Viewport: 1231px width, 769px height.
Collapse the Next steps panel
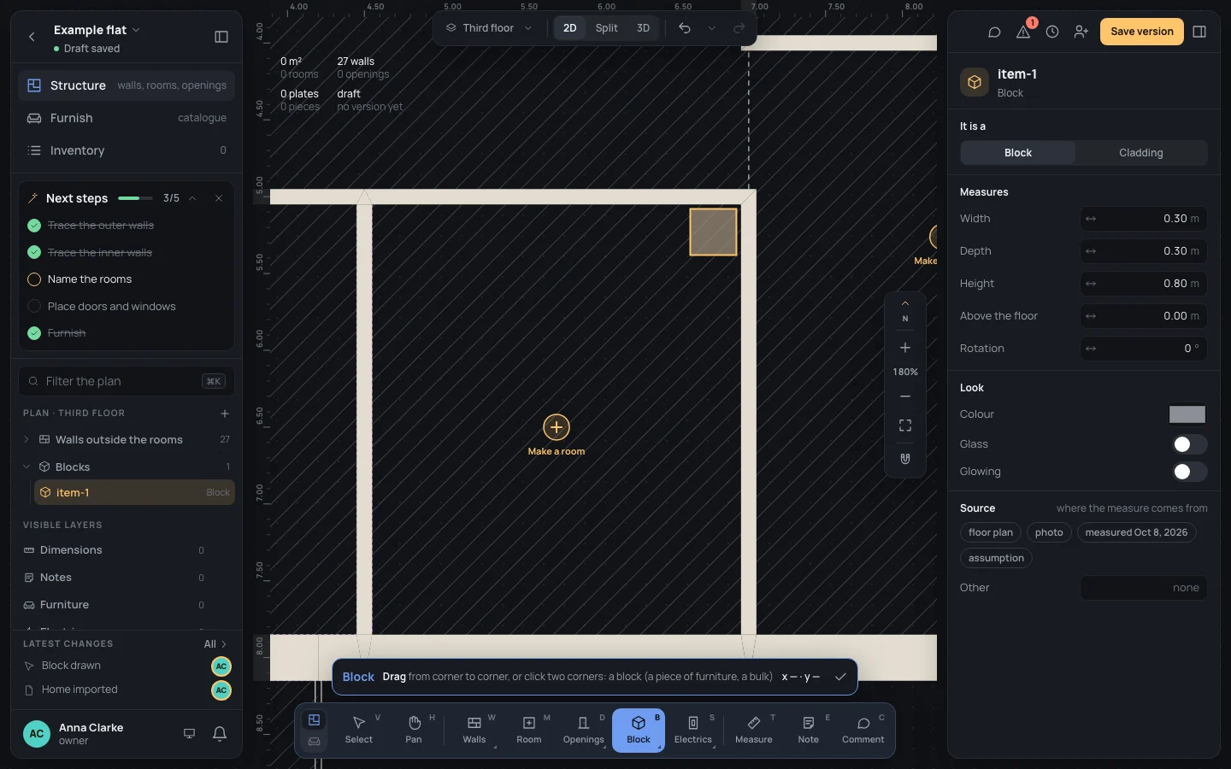pyautogui.click(x=192, y=198)
